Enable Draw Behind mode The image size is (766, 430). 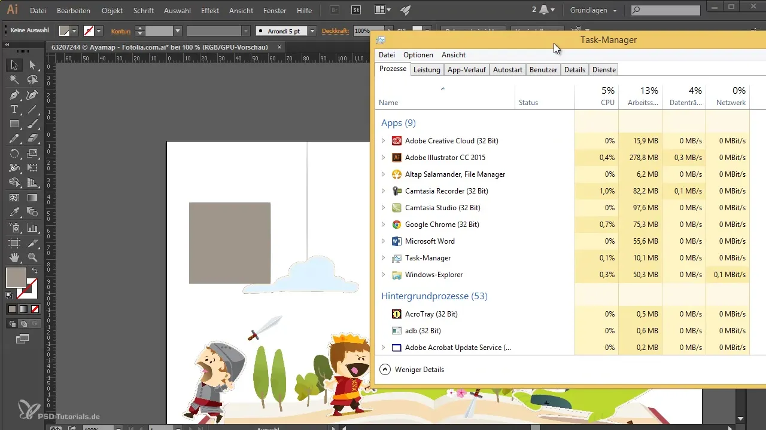pyautogui.click(x=23, y=324)
